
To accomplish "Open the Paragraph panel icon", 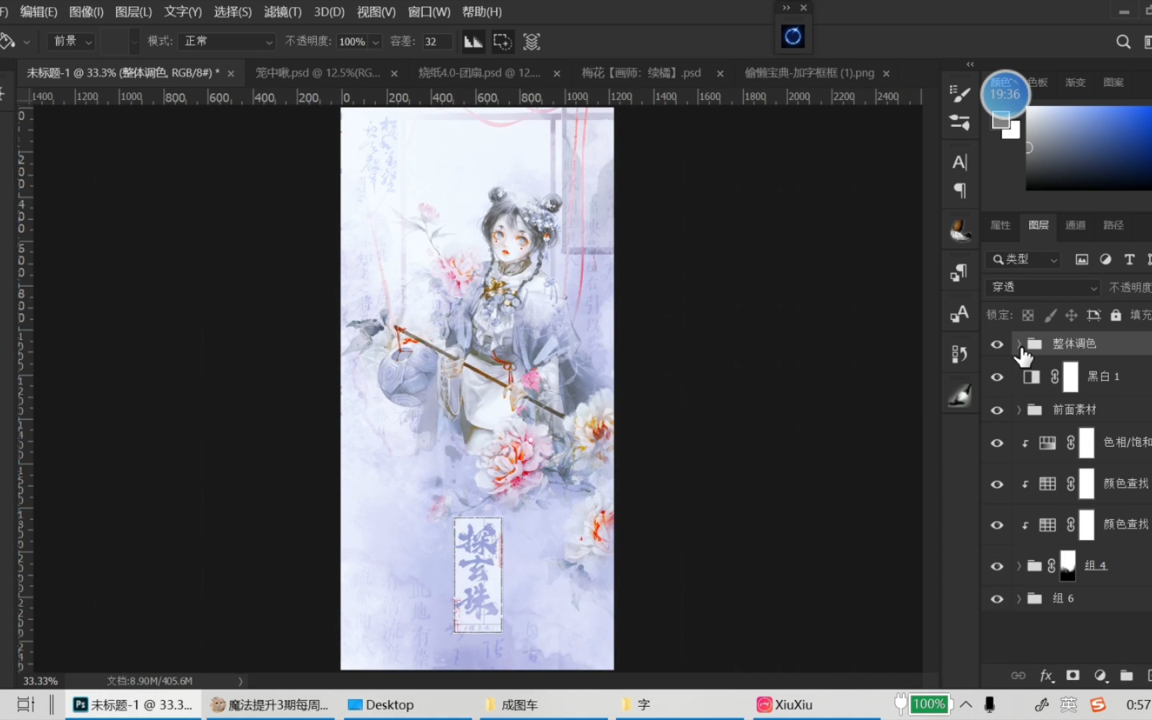I will (959, 191).
